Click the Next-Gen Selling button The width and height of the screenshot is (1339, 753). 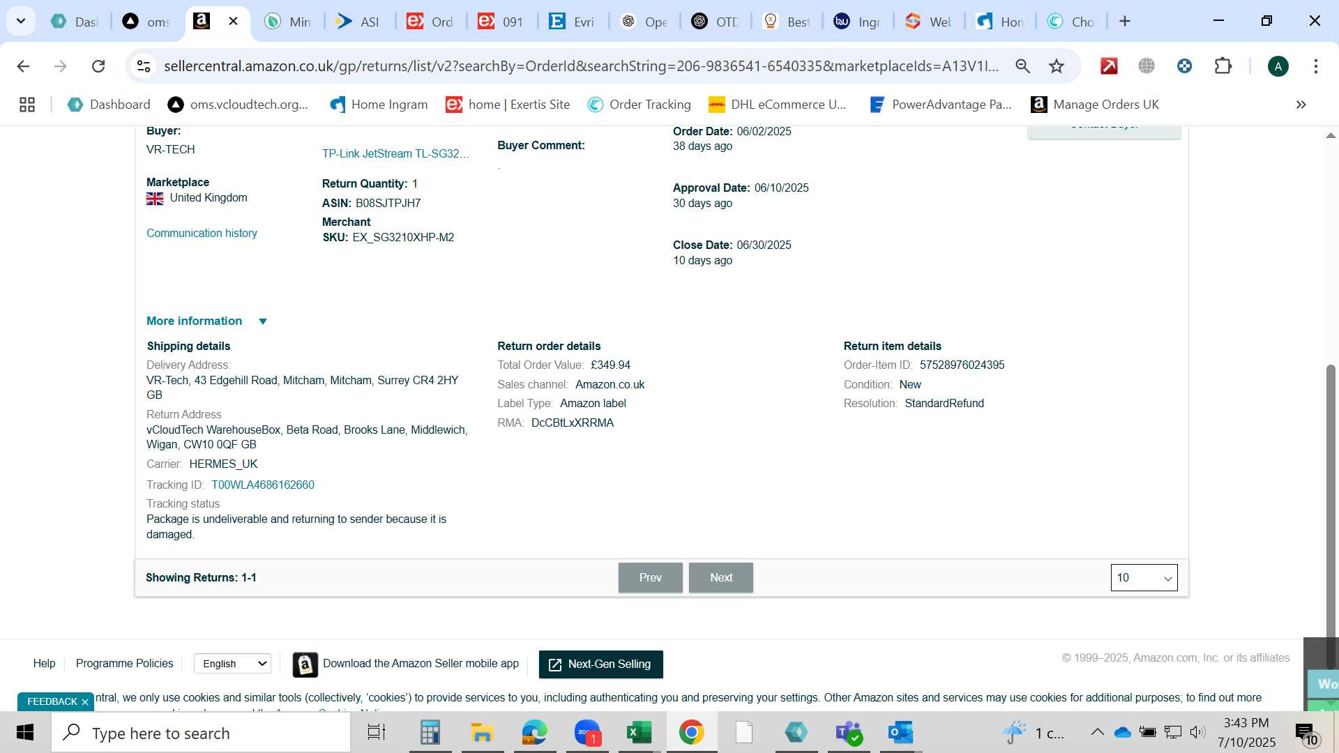point(600,664)
